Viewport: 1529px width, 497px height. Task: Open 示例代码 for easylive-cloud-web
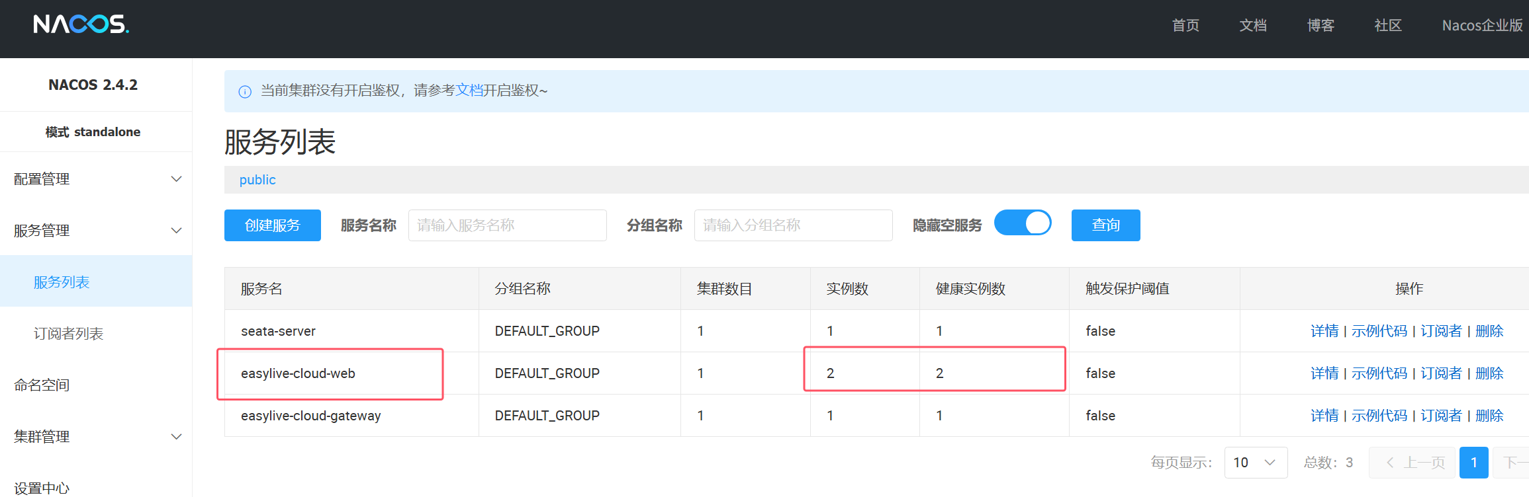tap(1379, 373)
